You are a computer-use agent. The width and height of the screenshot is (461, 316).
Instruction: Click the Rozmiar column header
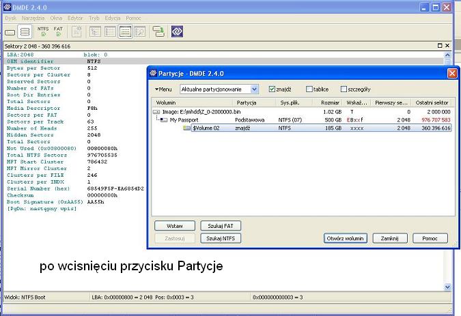click(327, 102)
